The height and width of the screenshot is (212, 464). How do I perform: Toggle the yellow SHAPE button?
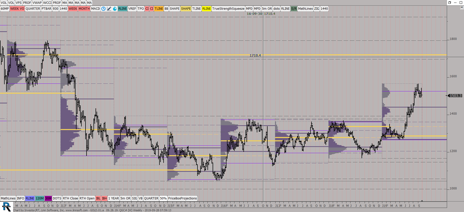186,9
